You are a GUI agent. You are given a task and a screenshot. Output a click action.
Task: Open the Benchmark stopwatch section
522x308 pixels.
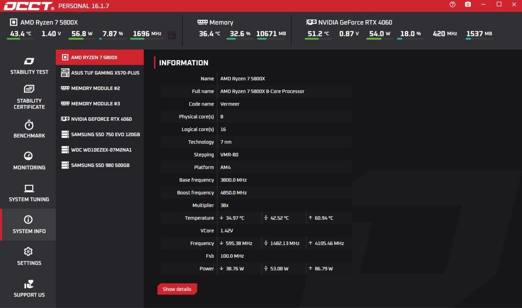click(29, 129)
